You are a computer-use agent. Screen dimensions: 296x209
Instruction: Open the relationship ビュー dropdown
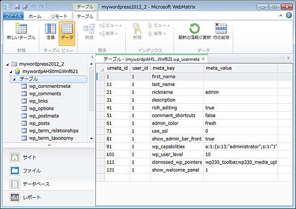click(110, 25)
